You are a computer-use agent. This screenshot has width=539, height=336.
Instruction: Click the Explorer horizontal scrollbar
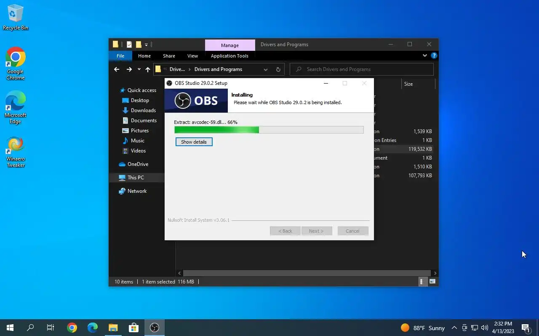[307, 273]
